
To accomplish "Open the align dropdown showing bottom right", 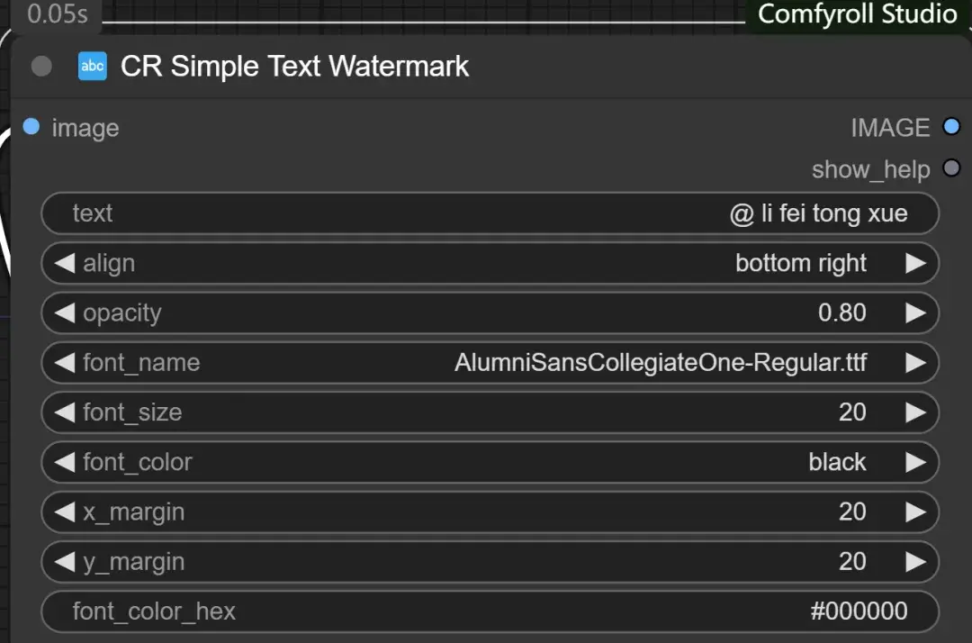I will pos(490,263).
